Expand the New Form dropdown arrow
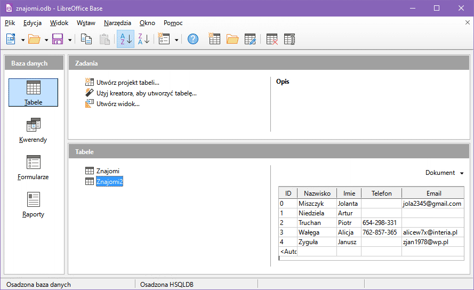 click(x=176, y=39)
